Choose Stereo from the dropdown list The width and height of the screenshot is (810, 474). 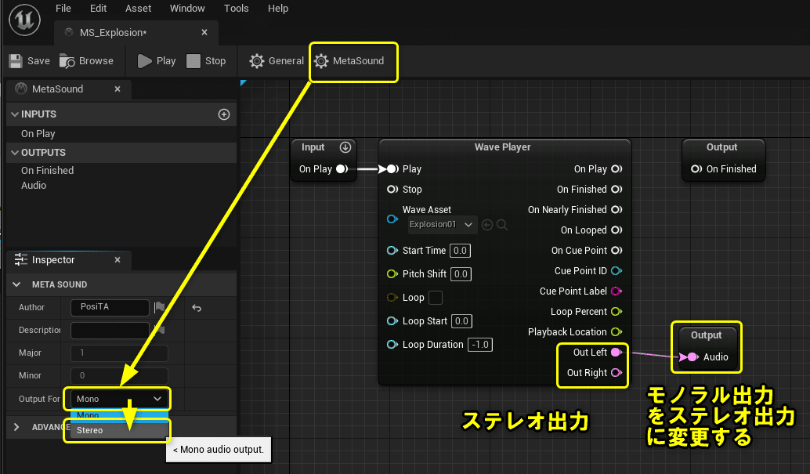(x=119, y=430)
